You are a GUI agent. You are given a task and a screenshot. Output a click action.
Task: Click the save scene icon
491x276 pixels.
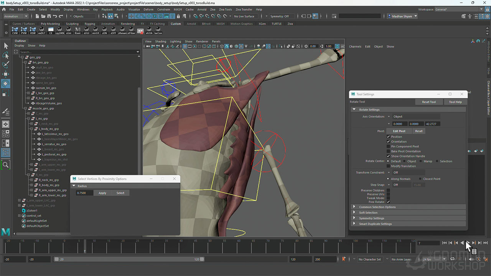pos(48,16)
